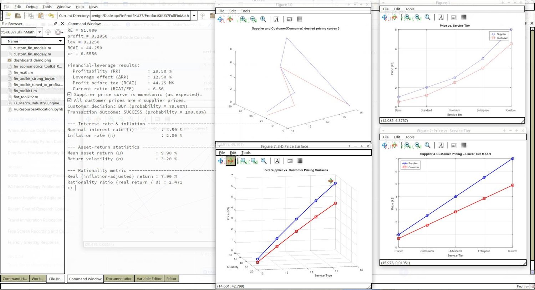Viewport: 535px width, 290px height.
Task: Toggle grid in Figure 1 toolbar
Action: [x=464, y=17]
